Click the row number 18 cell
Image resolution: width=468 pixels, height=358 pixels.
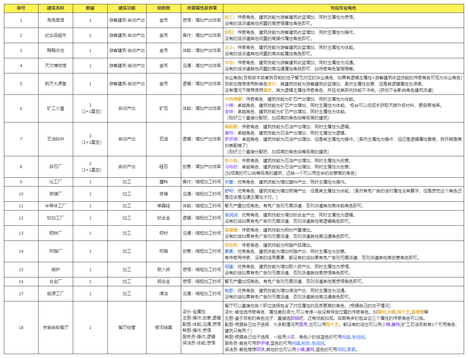[x=21, y=328]
